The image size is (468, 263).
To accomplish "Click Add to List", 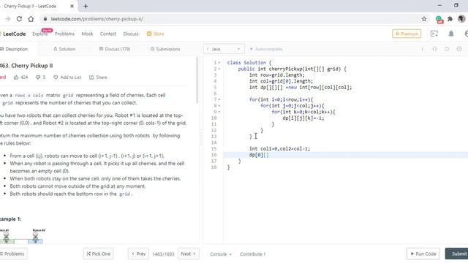I will [x=67, y=77].
